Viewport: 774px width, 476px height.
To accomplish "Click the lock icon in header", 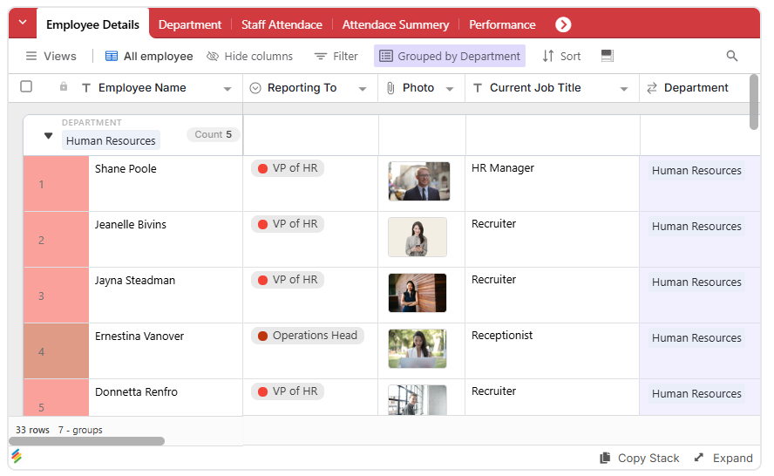I will tap(64, 87).
